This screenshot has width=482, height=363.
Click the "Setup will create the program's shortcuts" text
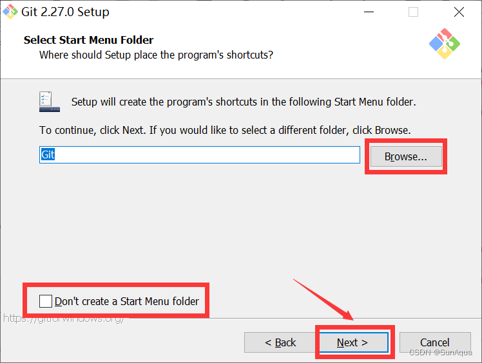[244, 102]
